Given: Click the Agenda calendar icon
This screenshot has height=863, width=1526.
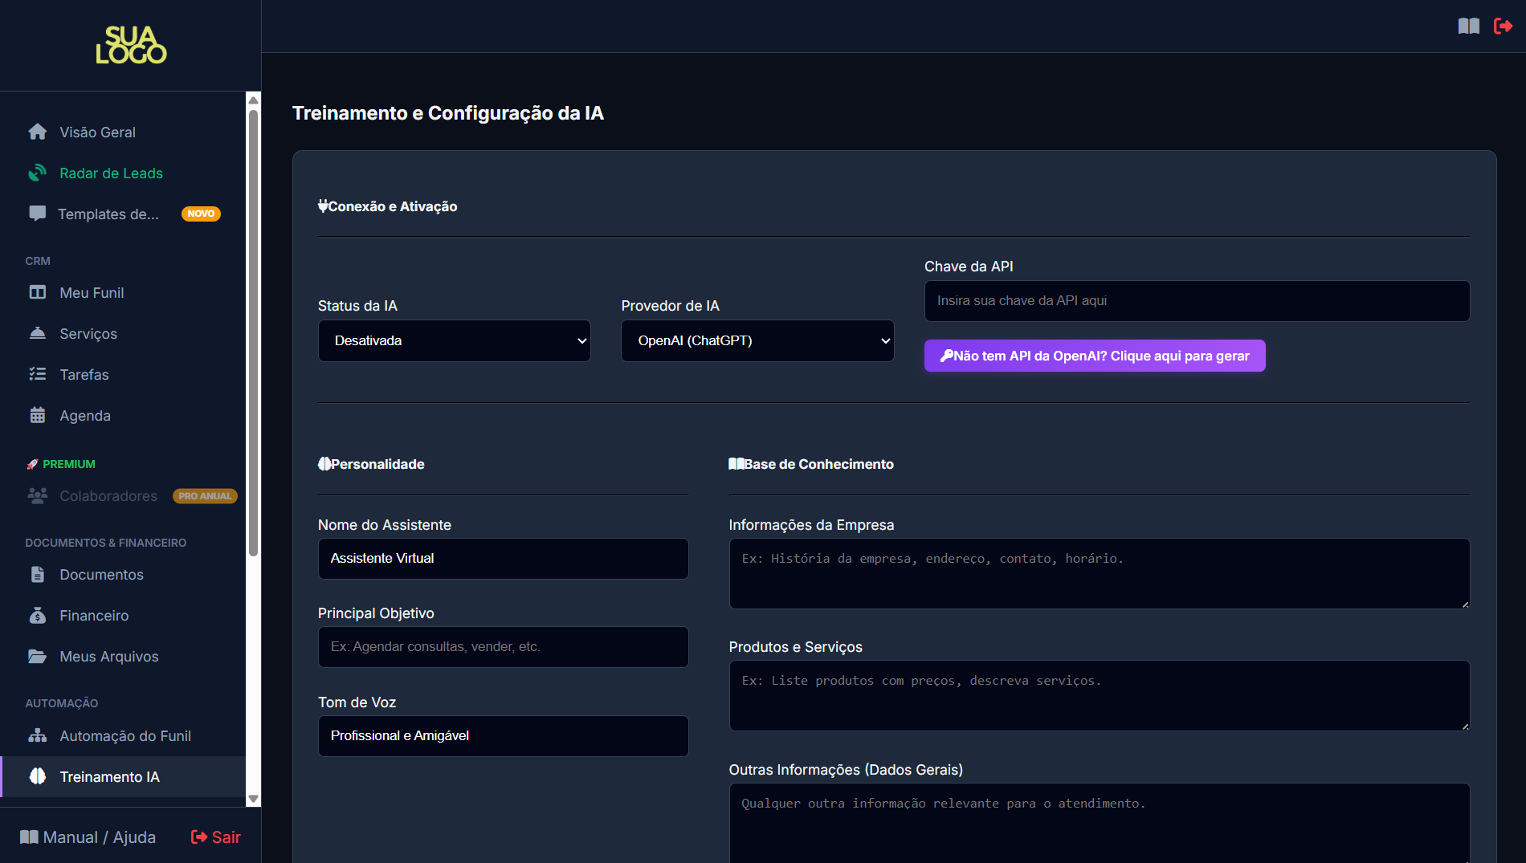Looking at the screenshot, I should [x=37, y=415].
